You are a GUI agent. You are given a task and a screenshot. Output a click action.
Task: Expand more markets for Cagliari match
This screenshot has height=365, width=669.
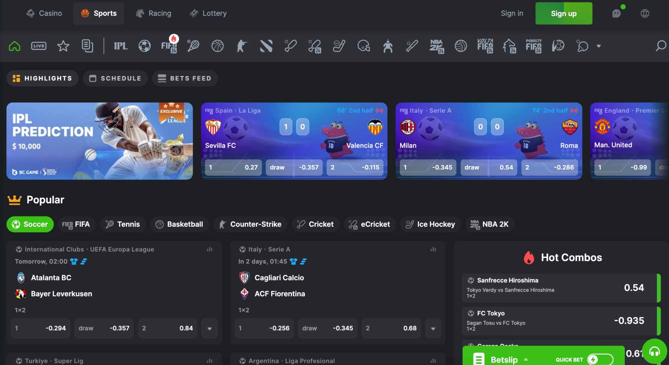pyautogui.click(x=433, y=328)
